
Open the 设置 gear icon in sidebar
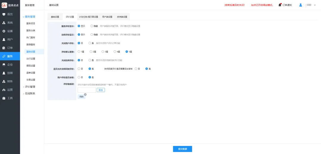click(4, 31)
